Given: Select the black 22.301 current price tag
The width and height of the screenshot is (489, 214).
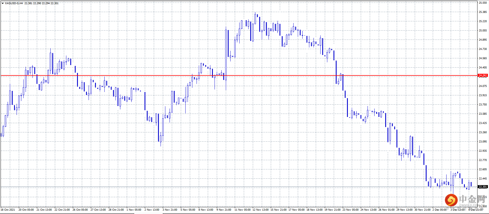Looking at the screenshot, I should [483, 187].
